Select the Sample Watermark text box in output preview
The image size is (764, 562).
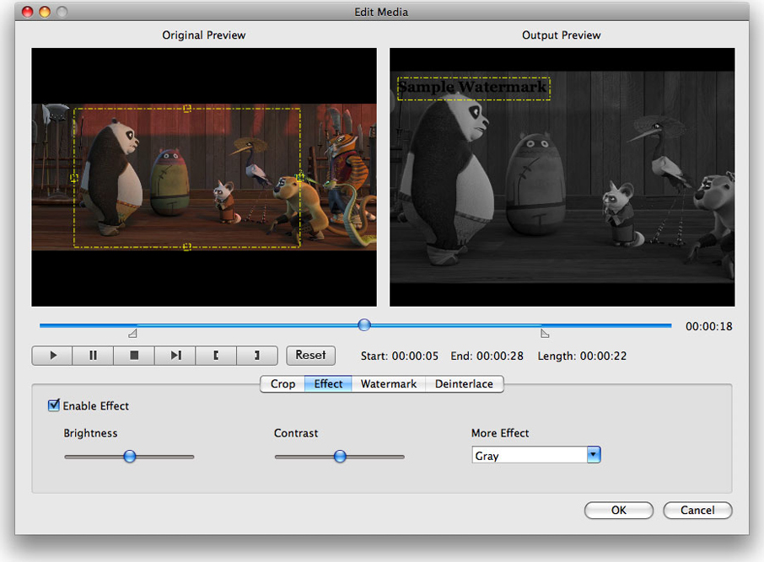[474, 88]
